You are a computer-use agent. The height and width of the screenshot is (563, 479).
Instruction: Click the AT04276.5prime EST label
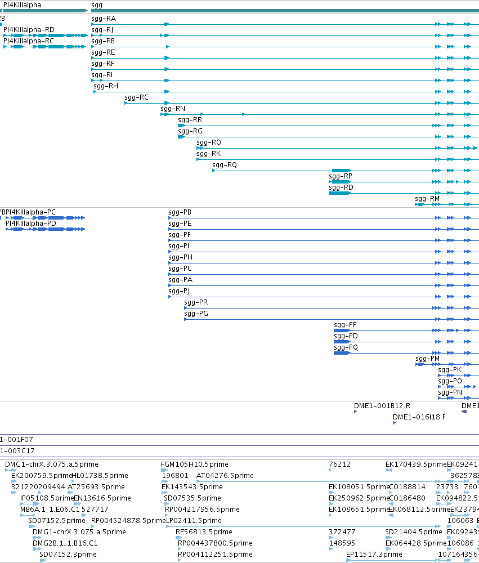(x=225, y=475)
